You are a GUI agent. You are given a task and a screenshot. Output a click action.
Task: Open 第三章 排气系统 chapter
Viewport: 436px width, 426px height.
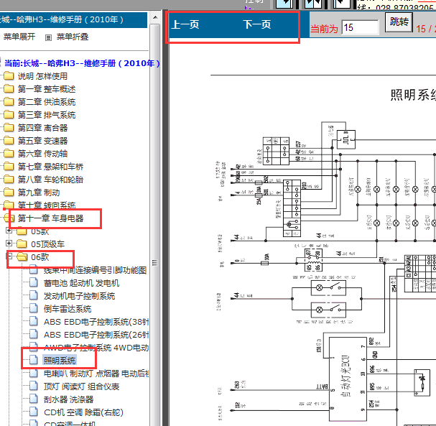47,115
